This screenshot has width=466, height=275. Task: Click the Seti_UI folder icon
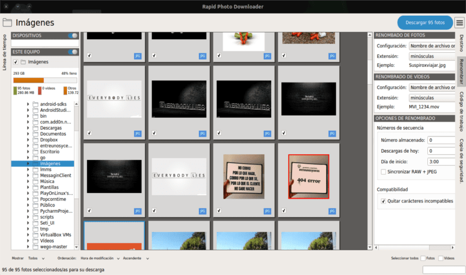click(35, 223)
